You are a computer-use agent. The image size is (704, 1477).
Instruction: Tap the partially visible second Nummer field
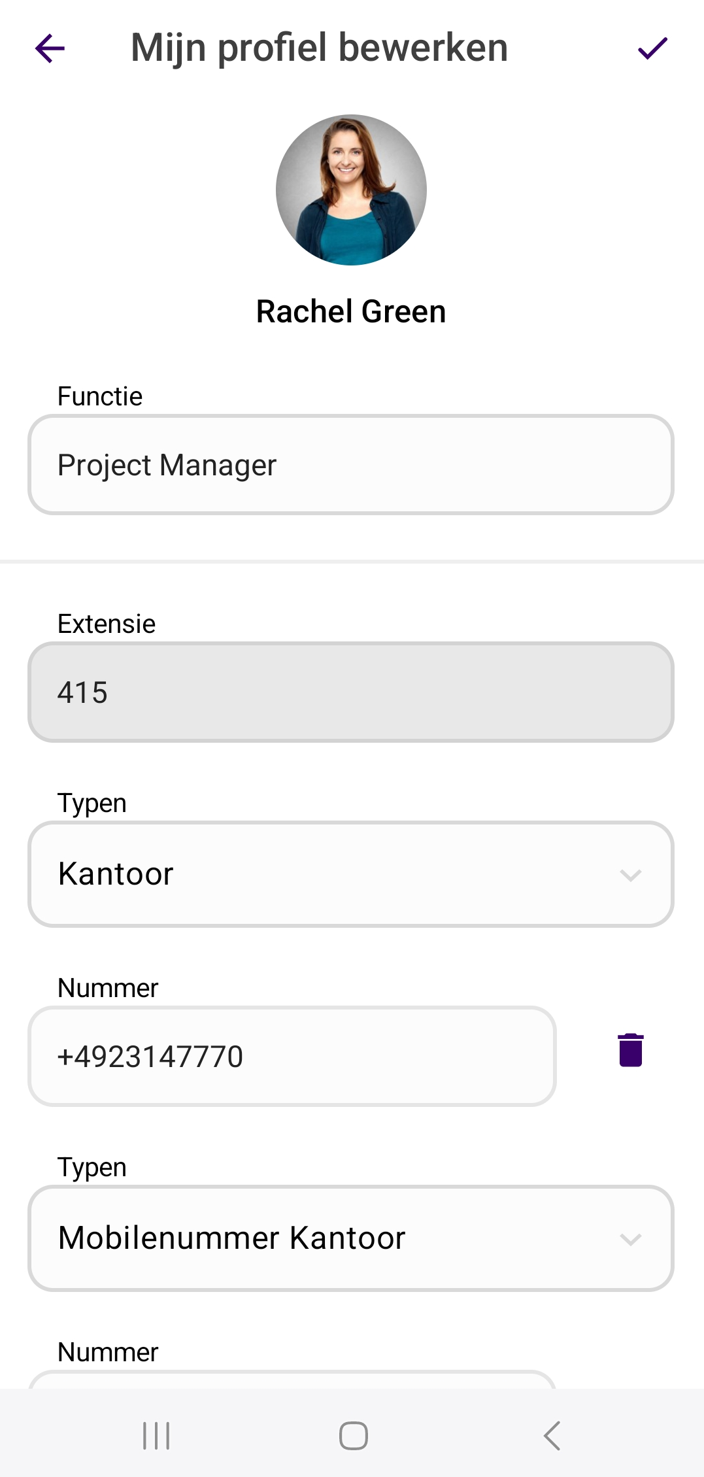click(292, 1380)
